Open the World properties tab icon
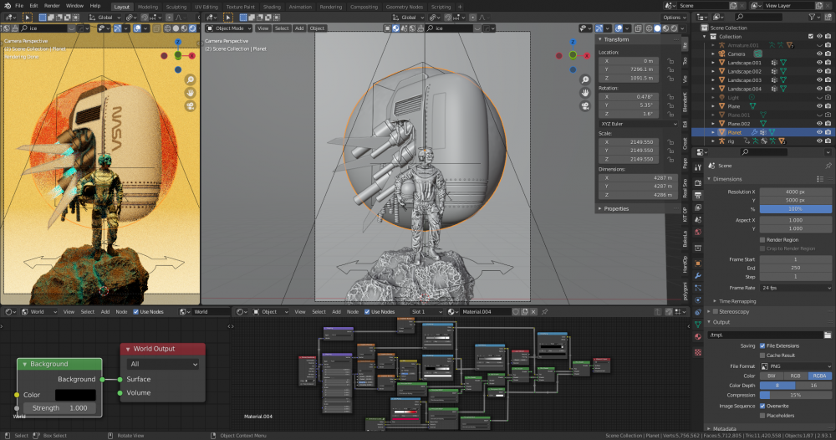 point(698,232)
